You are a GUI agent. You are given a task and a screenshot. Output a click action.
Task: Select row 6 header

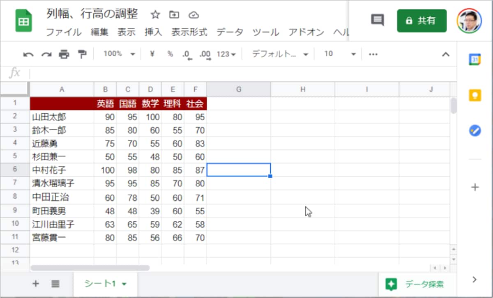tap(15, 170)
